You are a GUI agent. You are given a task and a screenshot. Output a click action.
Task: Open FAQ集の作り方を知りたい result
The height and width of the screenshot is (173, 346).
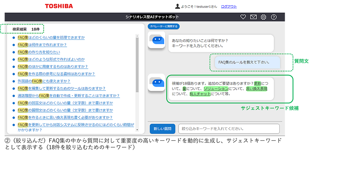coord(39,52)
